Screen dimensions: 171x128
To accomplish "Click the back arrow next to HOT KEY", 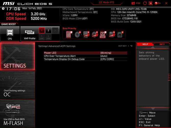I will pos(131,46).
